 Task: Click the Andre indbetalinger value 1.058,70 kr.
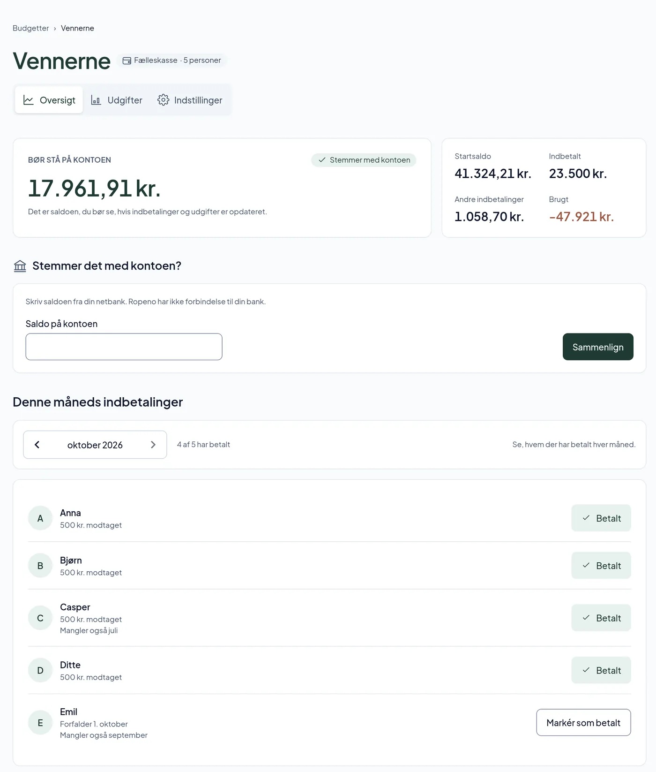[x=489, y=217]
